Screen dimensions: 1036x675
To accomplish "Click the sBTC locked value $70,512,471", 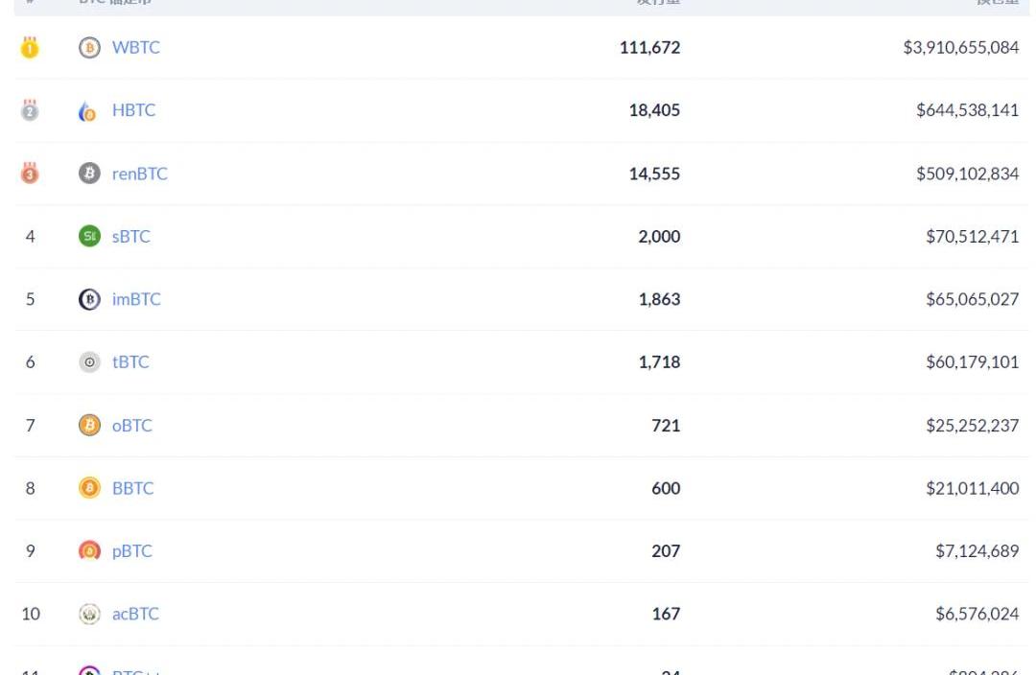I will click(972, 237).
